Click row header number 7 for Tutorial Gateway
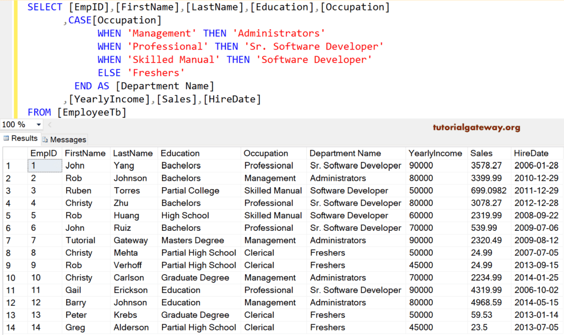 coord(9,240)
